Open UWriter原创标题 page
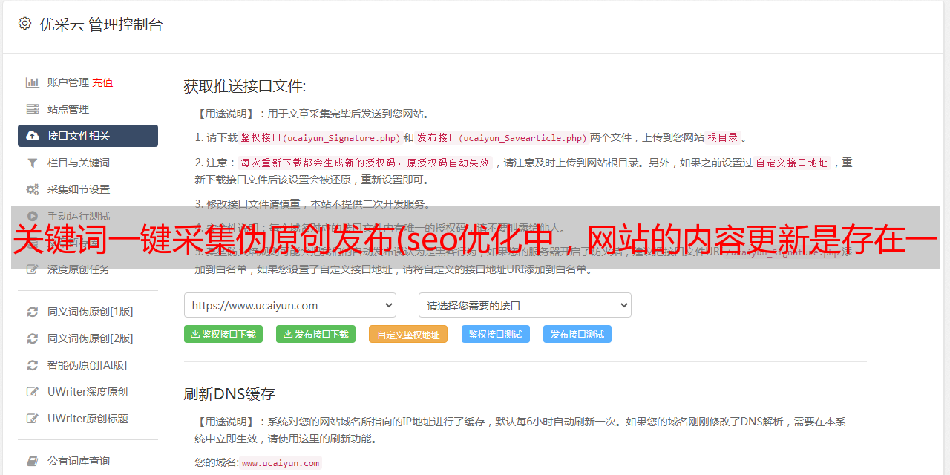This screenshot has width=950, height=475. point(88,419)
